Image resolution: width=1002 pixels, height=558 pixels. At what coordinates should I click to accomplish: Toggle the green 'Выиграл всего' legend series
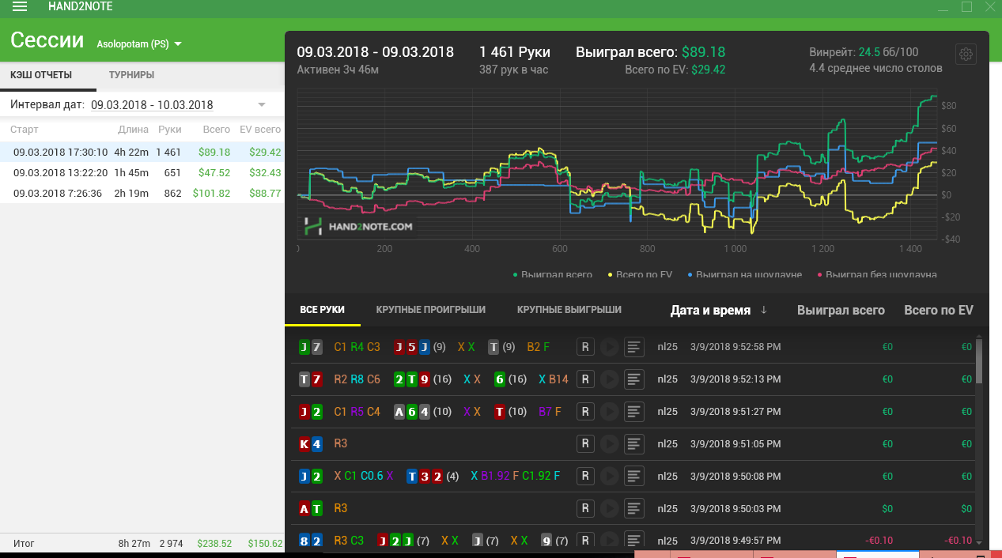(553, 274)
